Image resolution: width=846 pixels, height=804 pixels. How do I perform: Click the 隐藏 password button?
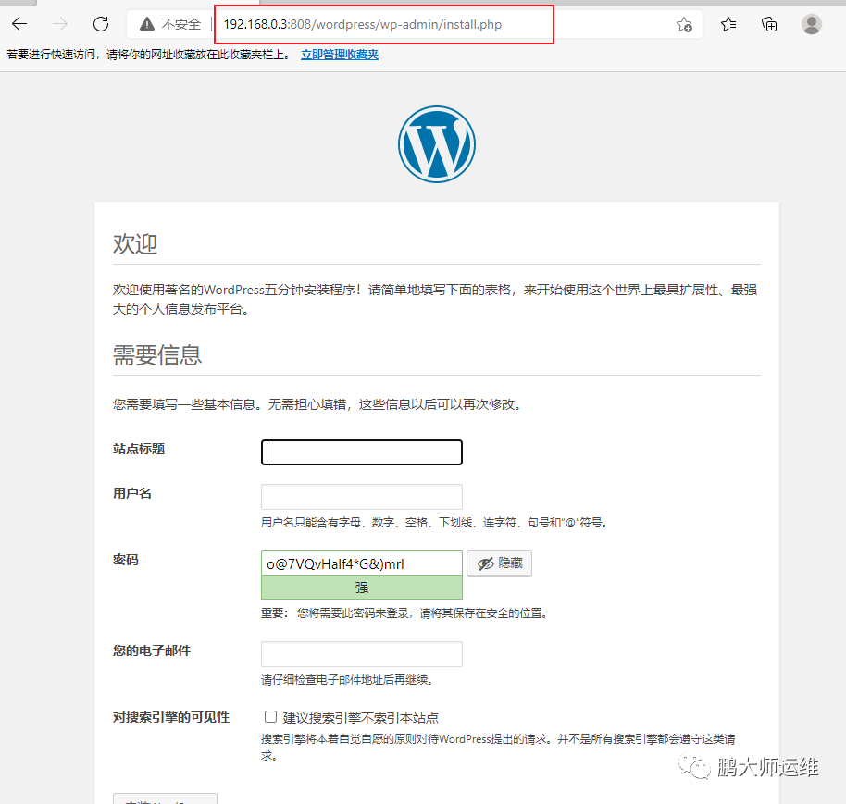click(x=499, y=563)
